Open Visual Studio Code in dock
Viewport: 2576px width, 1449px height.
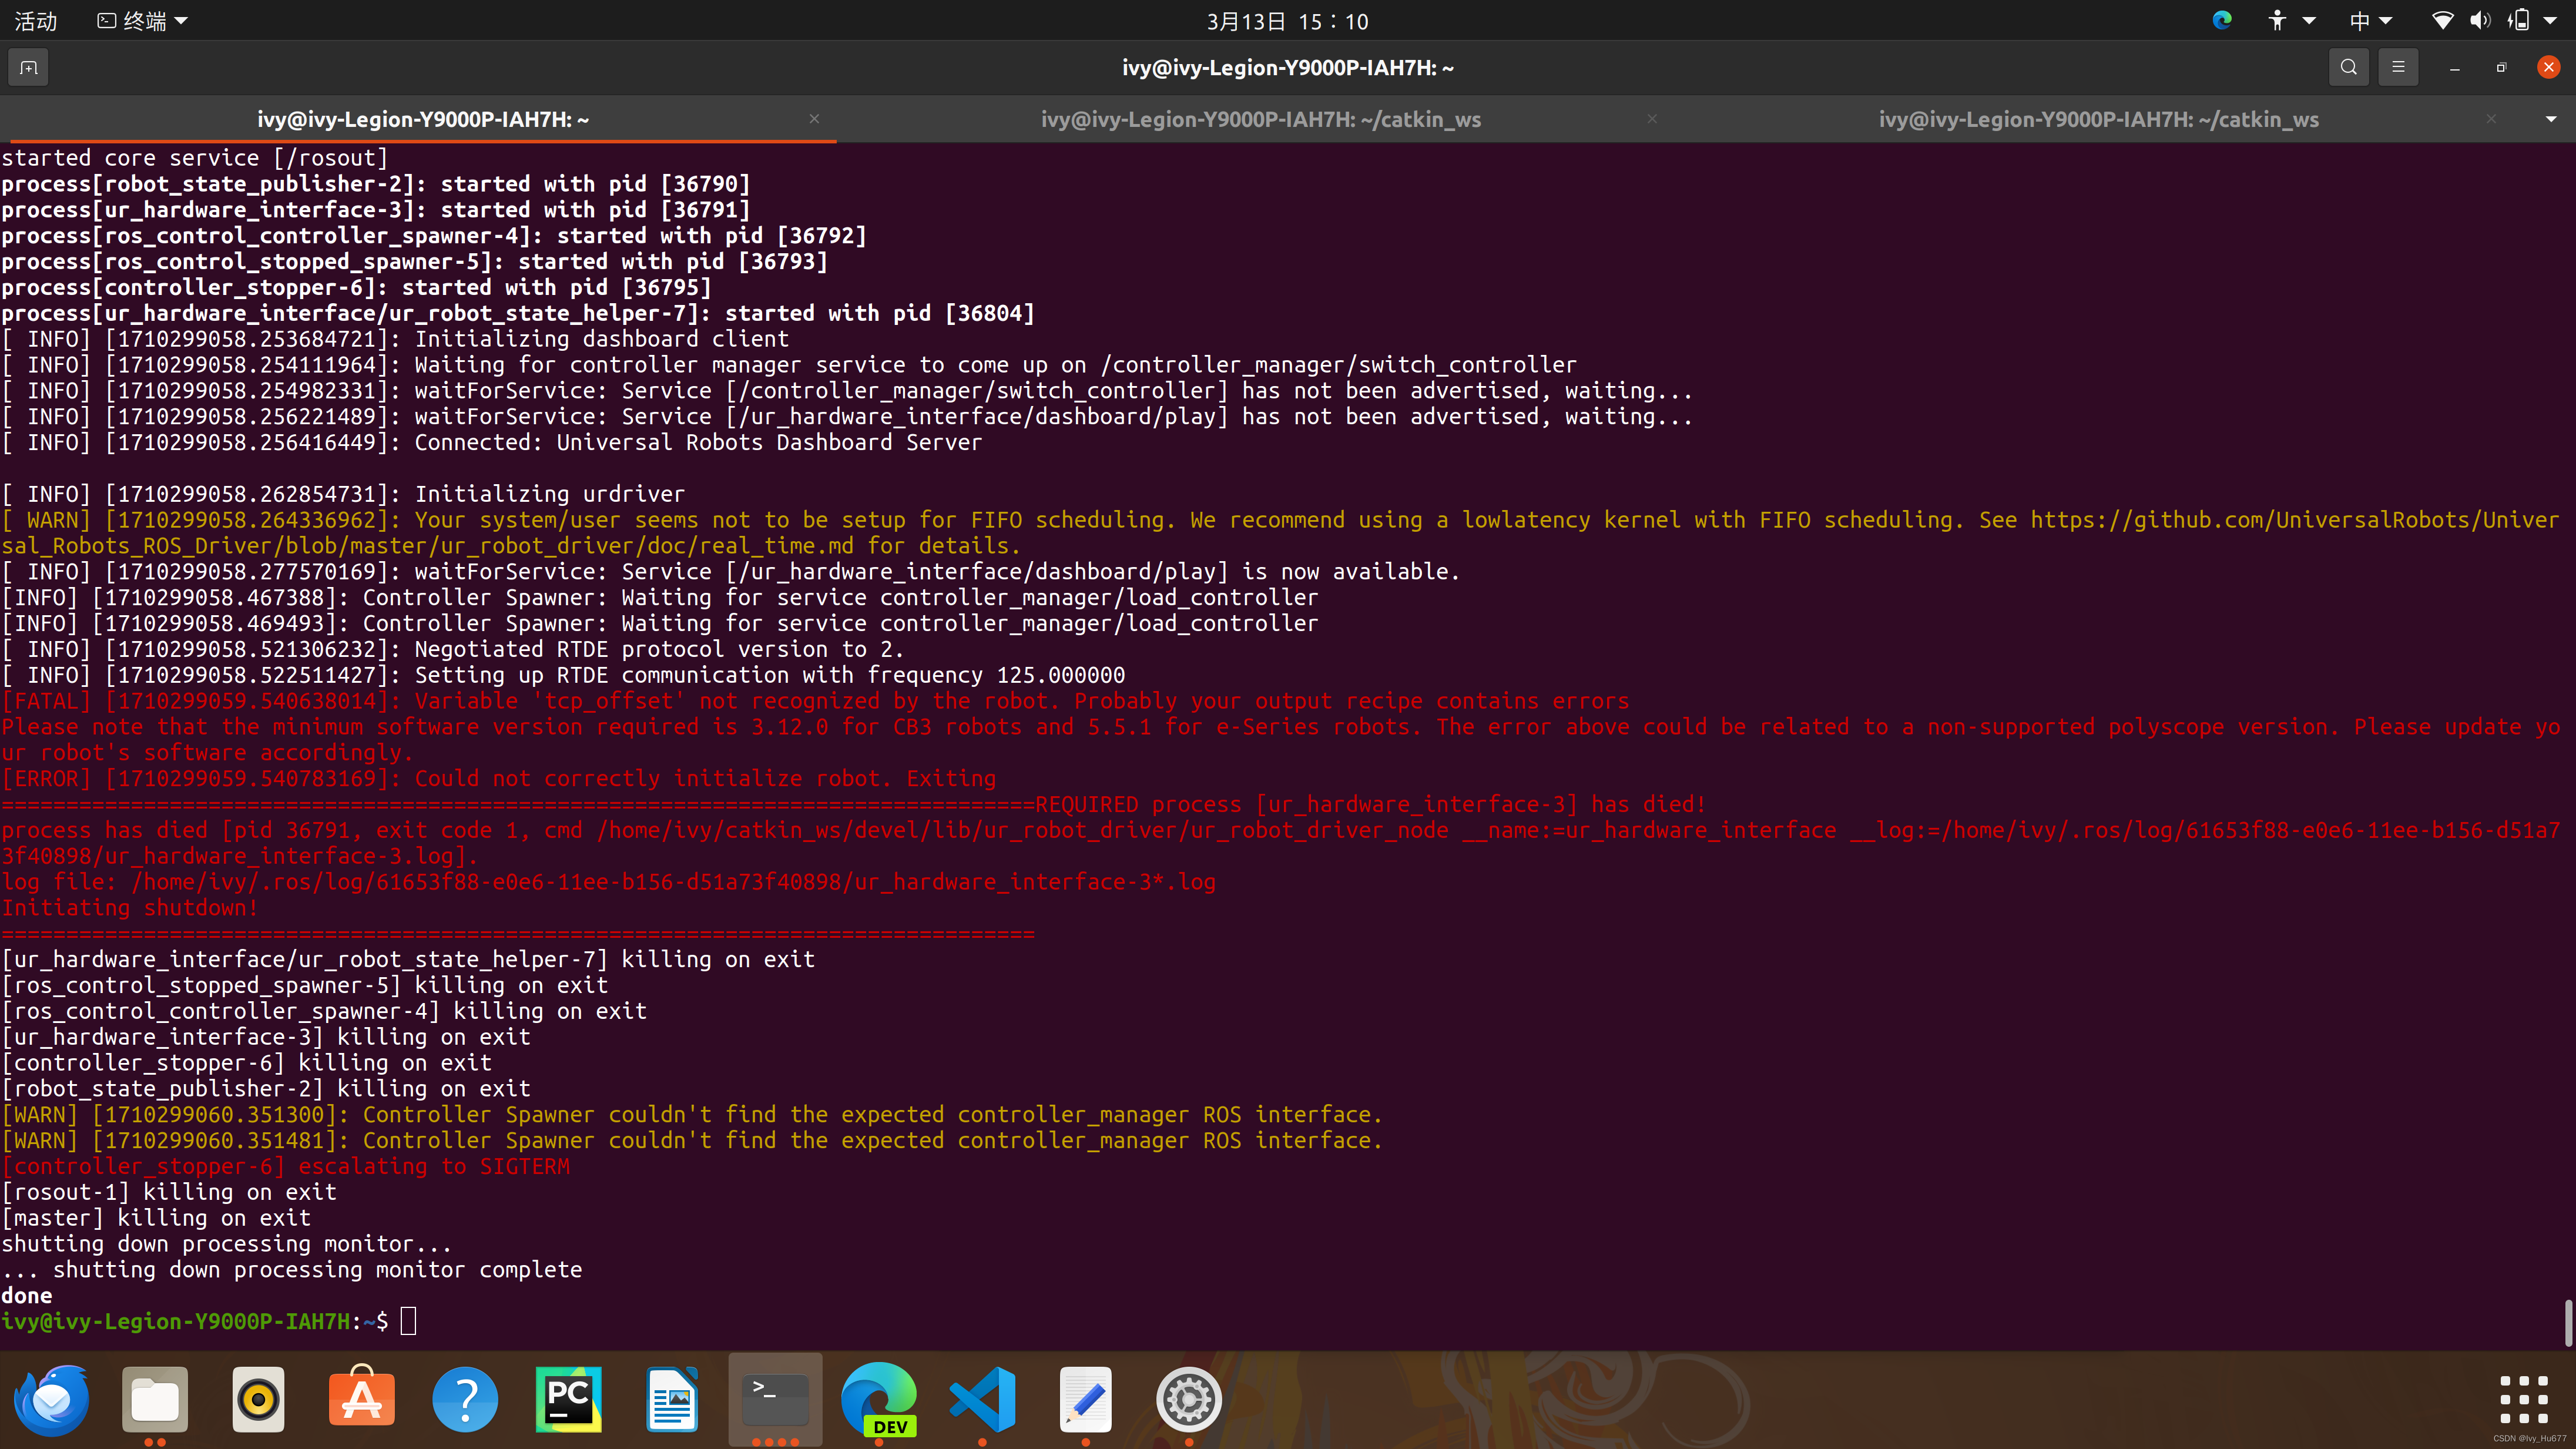pyautogui.click(x=982, y=1399)
